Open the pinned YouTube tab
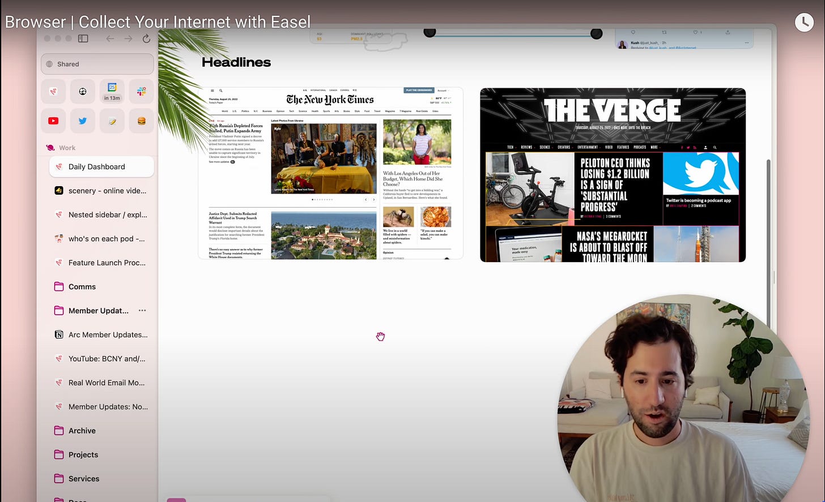825x502 pixels. point(53,121)
